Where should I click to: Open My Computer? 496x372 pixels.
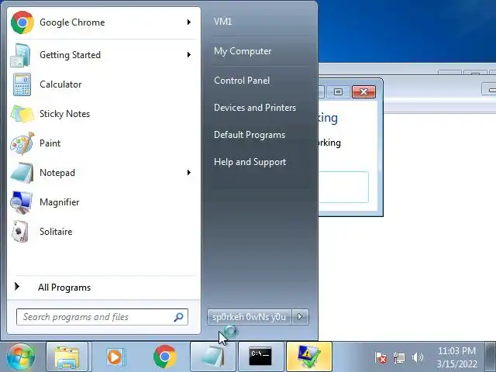pyautogui.click(x=243, y=51)
